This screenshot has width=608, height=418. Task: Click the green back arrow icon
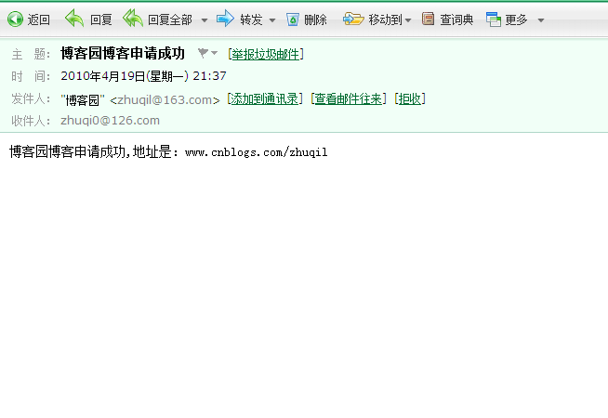(x=15, y=20)
